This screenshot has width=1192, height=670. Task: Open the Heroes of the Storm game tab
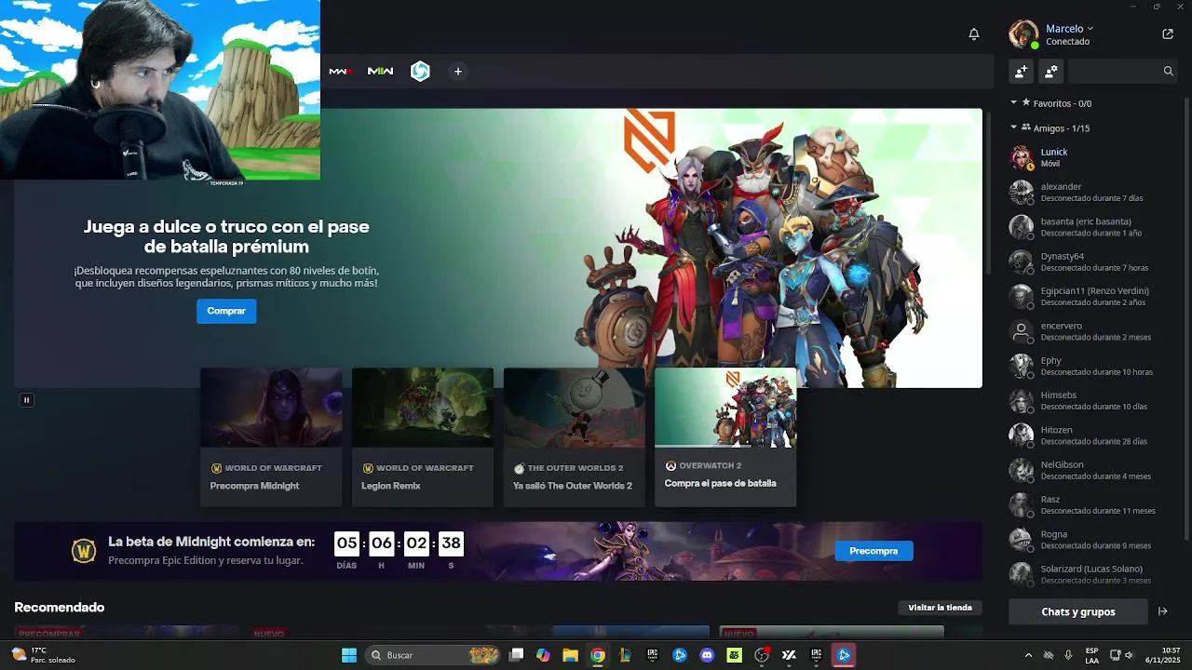pos(421,72)
